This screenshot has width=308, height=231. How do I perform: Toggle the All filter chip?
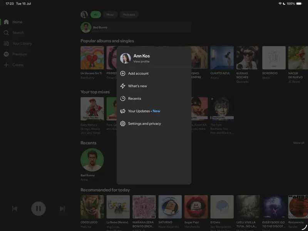tap(95, 15)
